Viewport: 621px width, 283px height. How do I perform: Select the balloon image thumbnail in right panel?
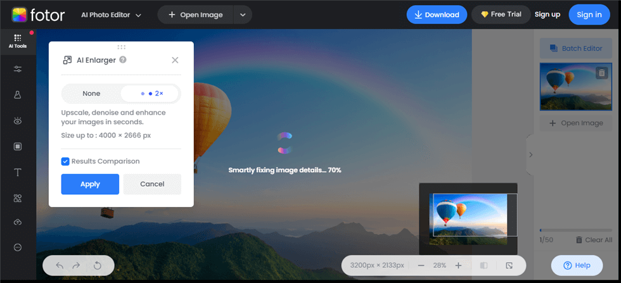tap(576, 86)
